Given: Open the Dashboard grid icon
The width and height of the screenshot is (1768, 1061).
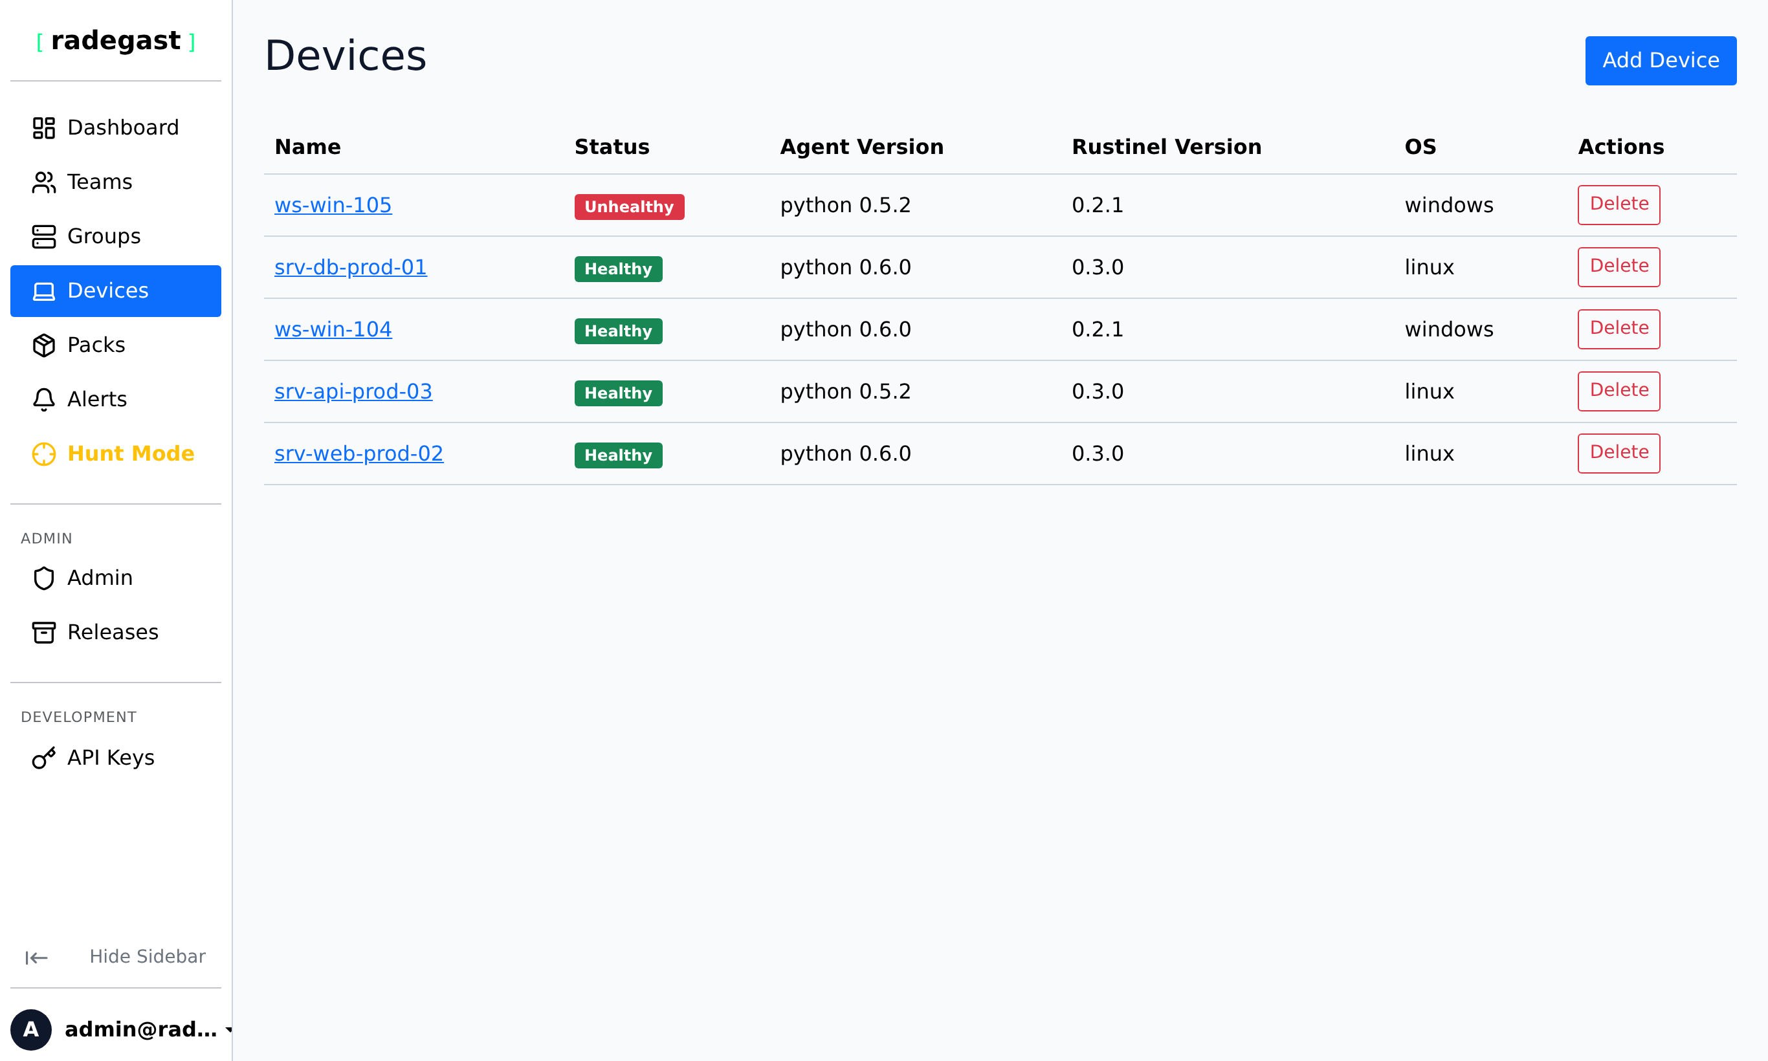Looking at the screenshot, I should [x=43, y=128].
